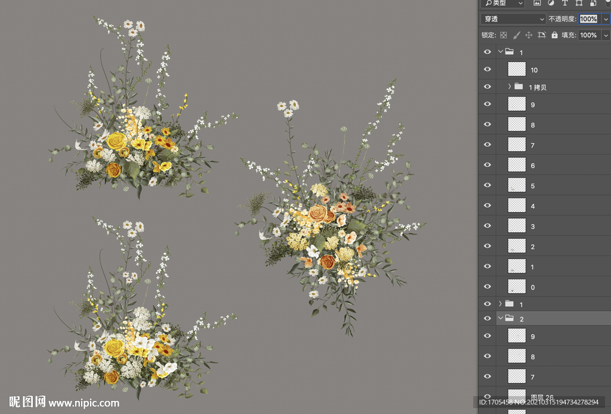Click the artboard auto-nesting lock icon
611x414 pixels.
coord(542,35)
